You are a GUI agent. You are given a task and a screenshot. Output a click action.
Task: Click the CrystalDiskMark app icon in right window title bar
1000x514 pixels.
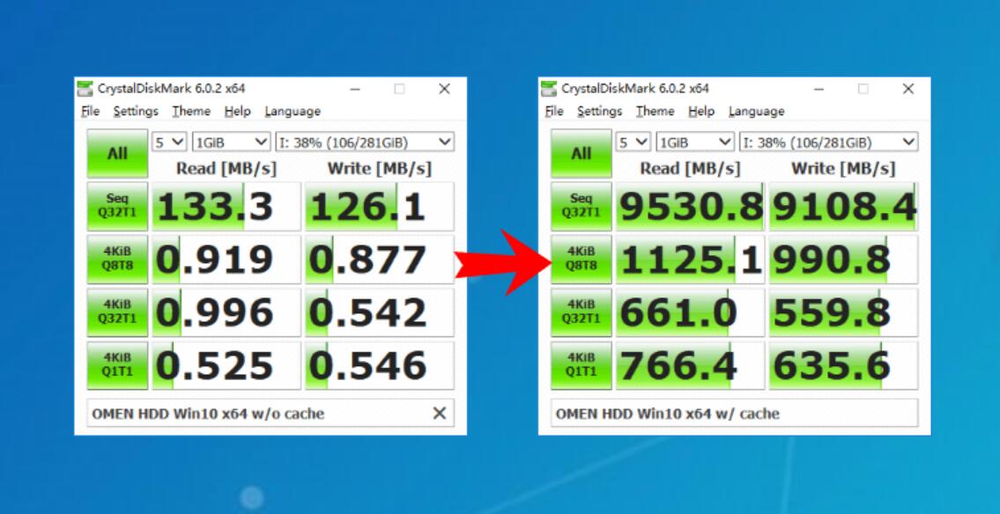[x=548, y=89]
